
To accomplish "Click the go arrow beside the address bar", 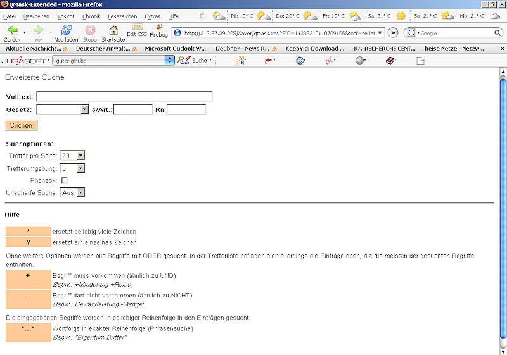I will [393, 32].
